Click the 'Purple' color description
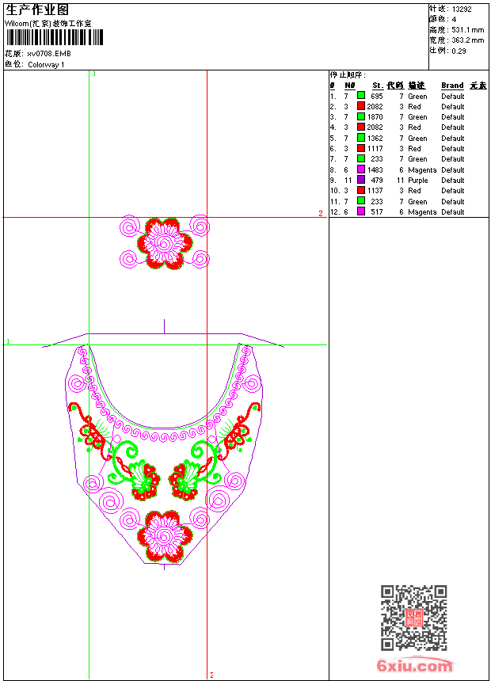Screen dimensions: 491x681 [418, 181]
